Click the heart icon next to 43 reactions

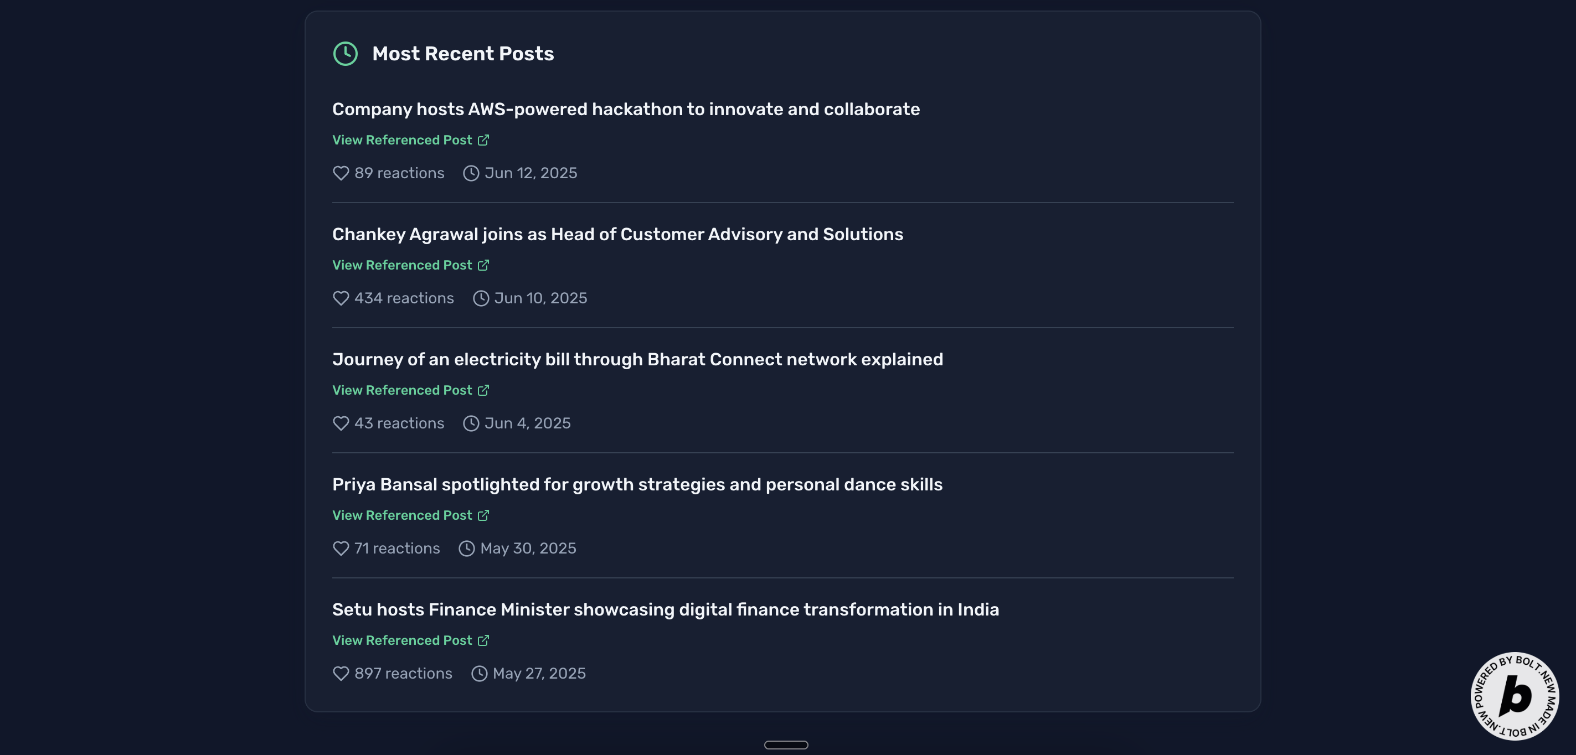341,423
